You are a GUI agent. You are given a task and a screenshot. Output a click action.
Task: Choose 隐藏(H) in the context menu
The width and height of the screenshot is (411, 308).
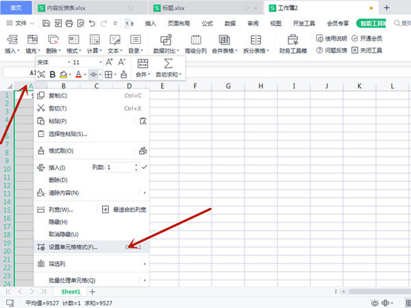(92, 222)
